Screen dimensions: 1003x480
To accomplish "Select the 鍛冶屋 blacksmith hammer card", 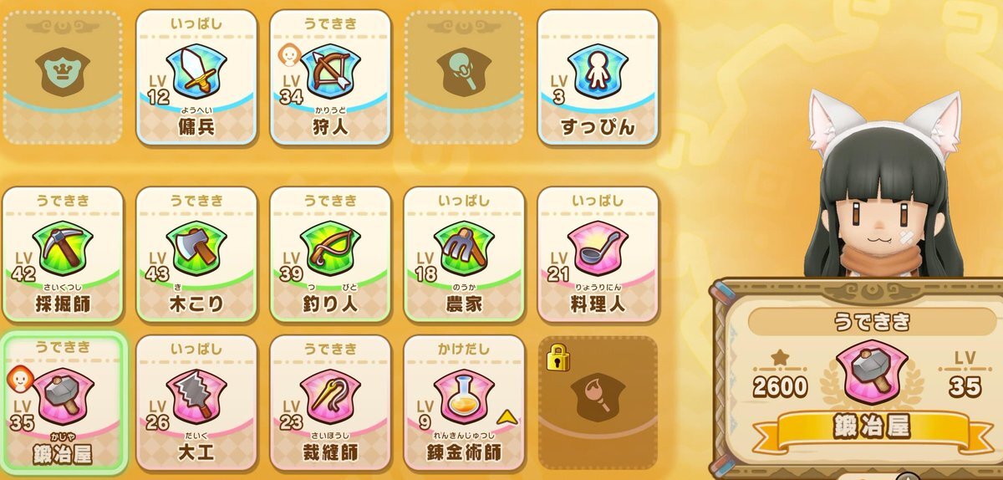I will 64,405.
